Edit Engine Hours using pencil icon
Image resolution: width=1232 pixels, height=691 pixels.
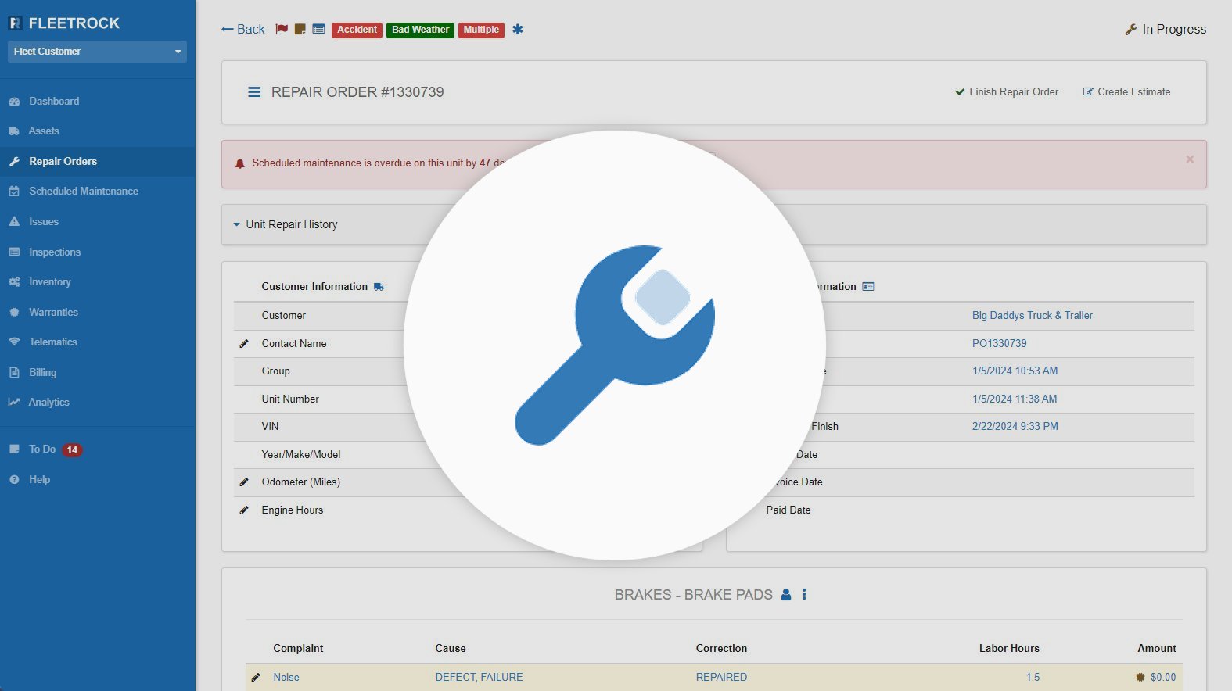tap(244, 510)
